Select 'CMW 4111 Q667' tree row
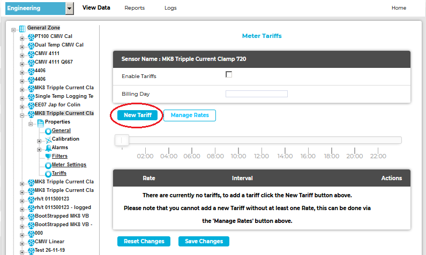Viewport: 426px width, 255px height. pos(54,62)
